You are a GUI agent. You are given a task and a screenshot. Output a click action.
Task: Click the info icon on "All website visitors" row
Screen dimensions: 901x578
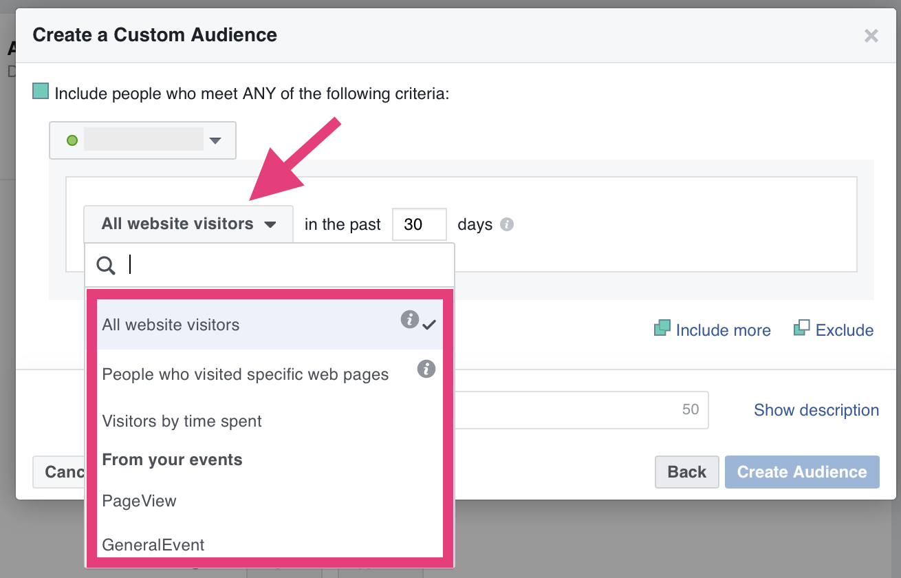(x=410, y=320)
